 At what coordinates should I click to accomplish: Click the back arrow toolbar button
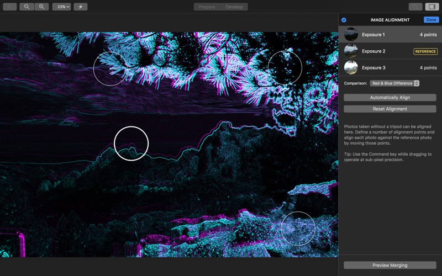[10, 7]
